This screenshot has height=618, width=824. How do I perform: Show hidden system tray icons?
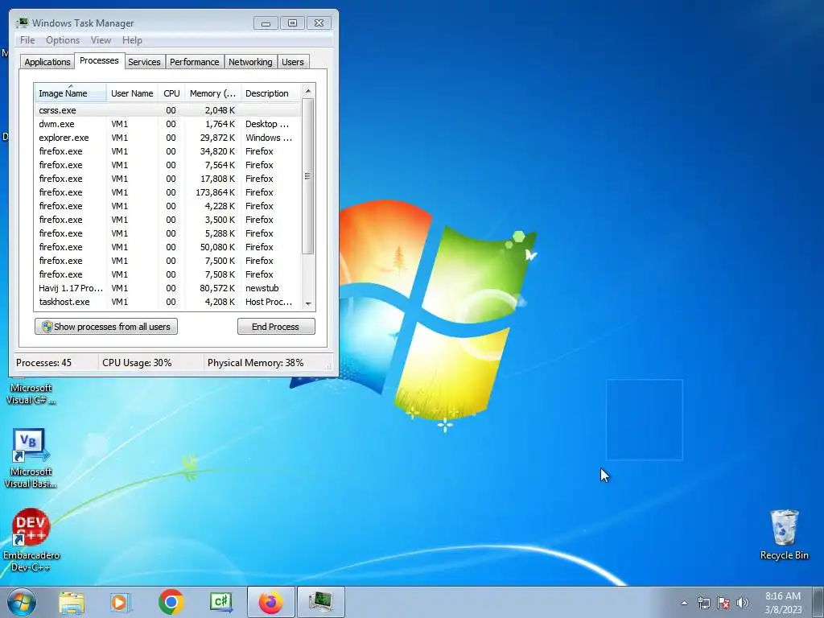(x=684, y=603)
